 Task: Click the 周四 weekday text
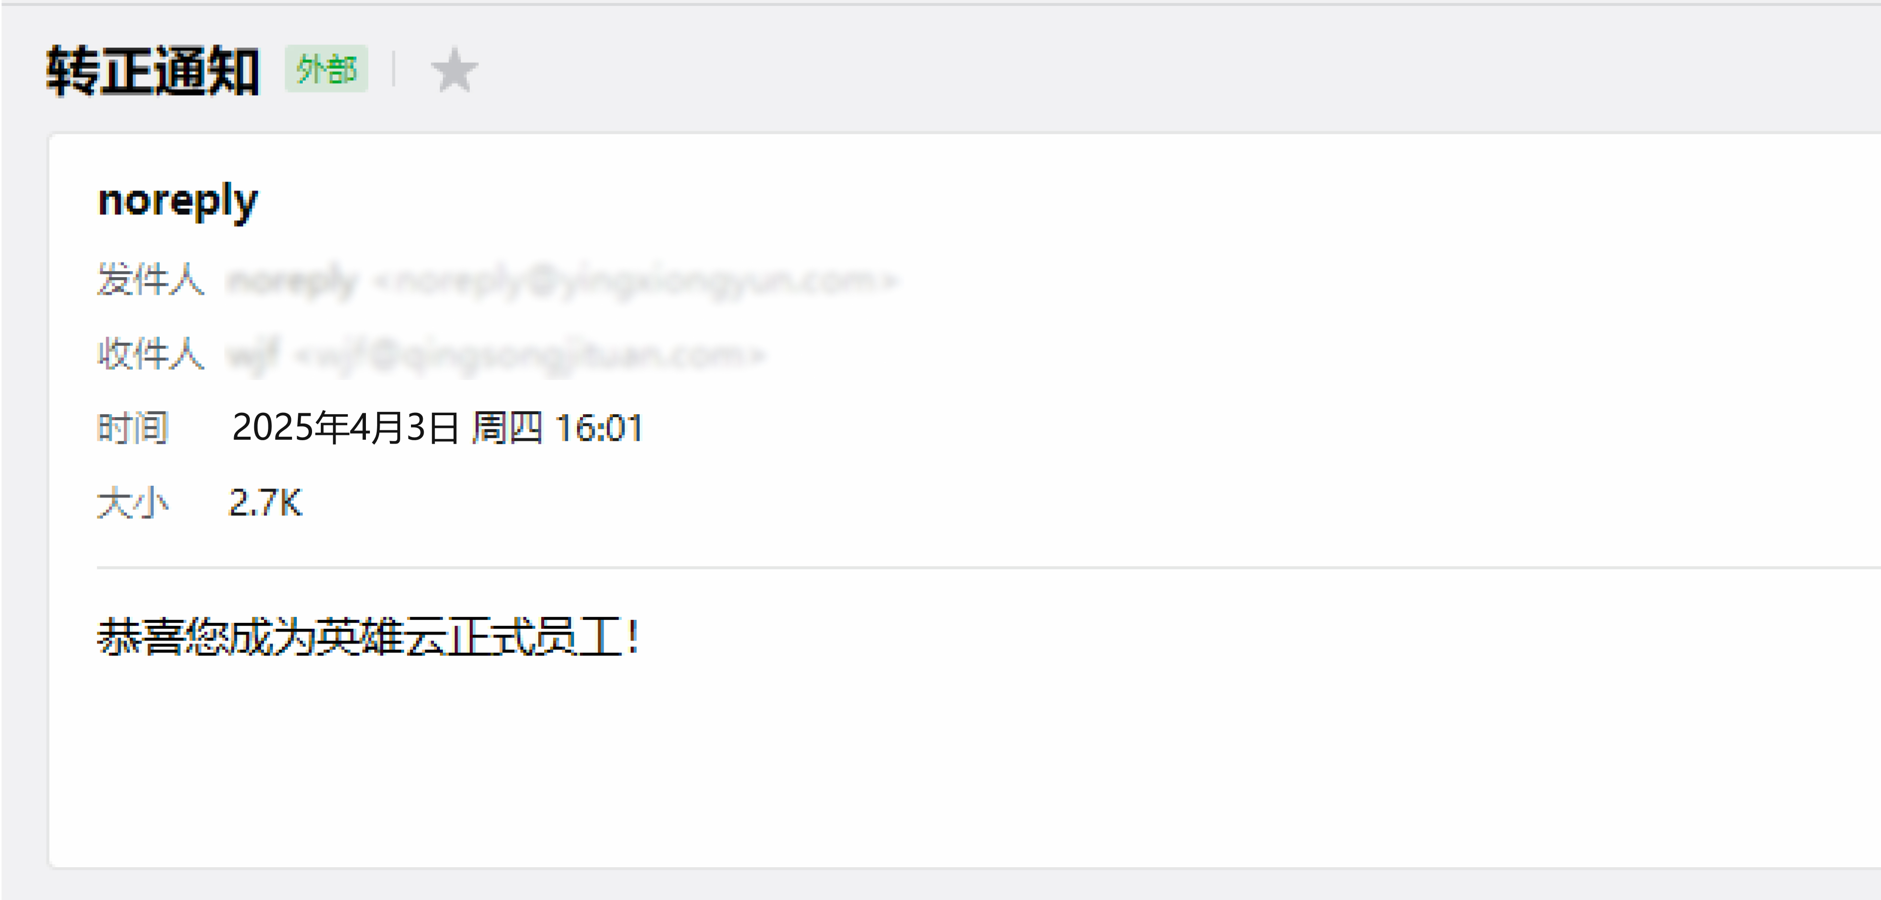(x=507, y=428)
